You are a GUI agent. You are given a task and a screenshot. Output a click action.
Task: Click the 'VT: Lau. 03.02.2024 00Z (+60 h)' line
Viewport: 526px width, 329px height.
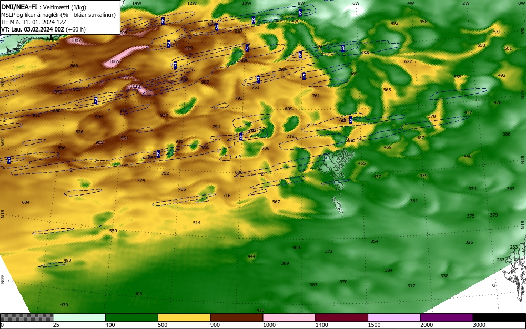pos(43,29)
